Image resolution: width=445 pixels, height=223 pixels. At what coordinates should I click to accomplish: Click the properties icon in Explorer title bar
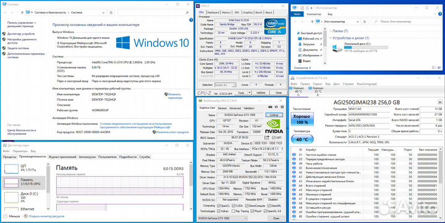[x=302, y=8]
